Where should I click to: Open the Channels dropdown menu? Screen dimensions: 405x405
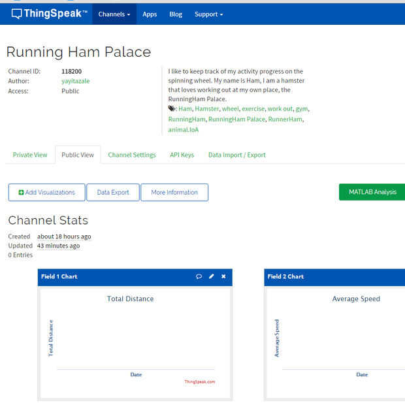coord(114,14)
